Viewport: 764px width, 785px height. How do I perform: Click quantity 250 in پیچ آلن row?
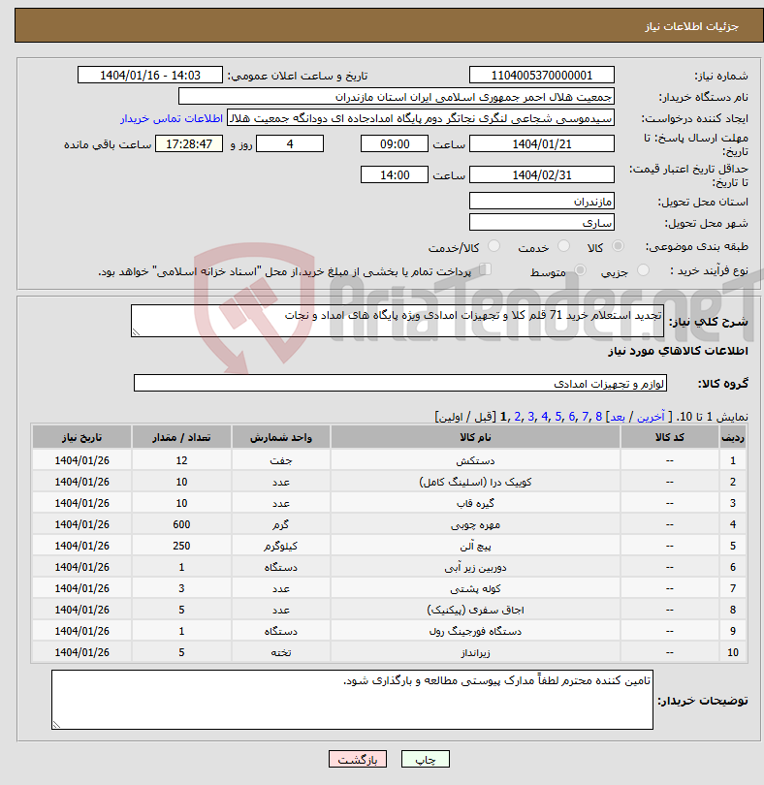(181, 546)
